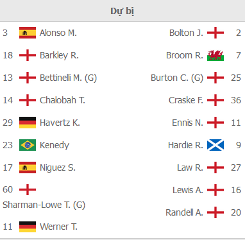
Task: Select substitute Burton C. (G)
Action: 177,78
